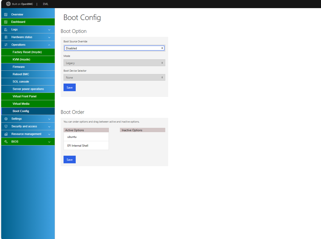Go to Server power operations page
This screenshot has height=239, width=321.
(28, 89)
